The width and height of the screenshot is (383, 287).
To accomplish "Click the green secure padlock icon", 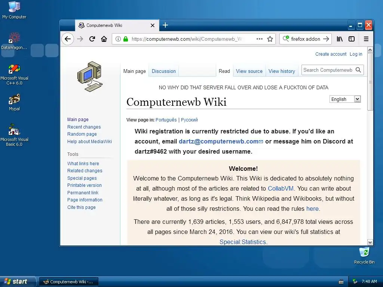I will click(x=126, y=39).
